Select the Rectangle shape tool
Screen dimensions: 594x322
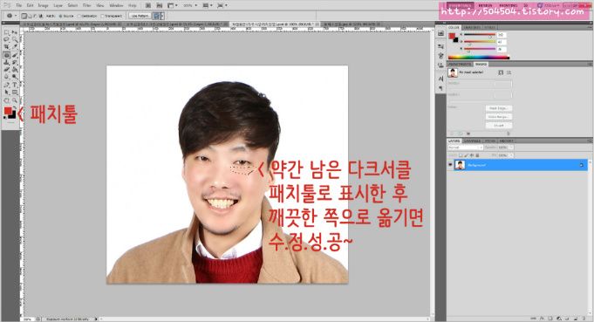[x=15, y=92]
